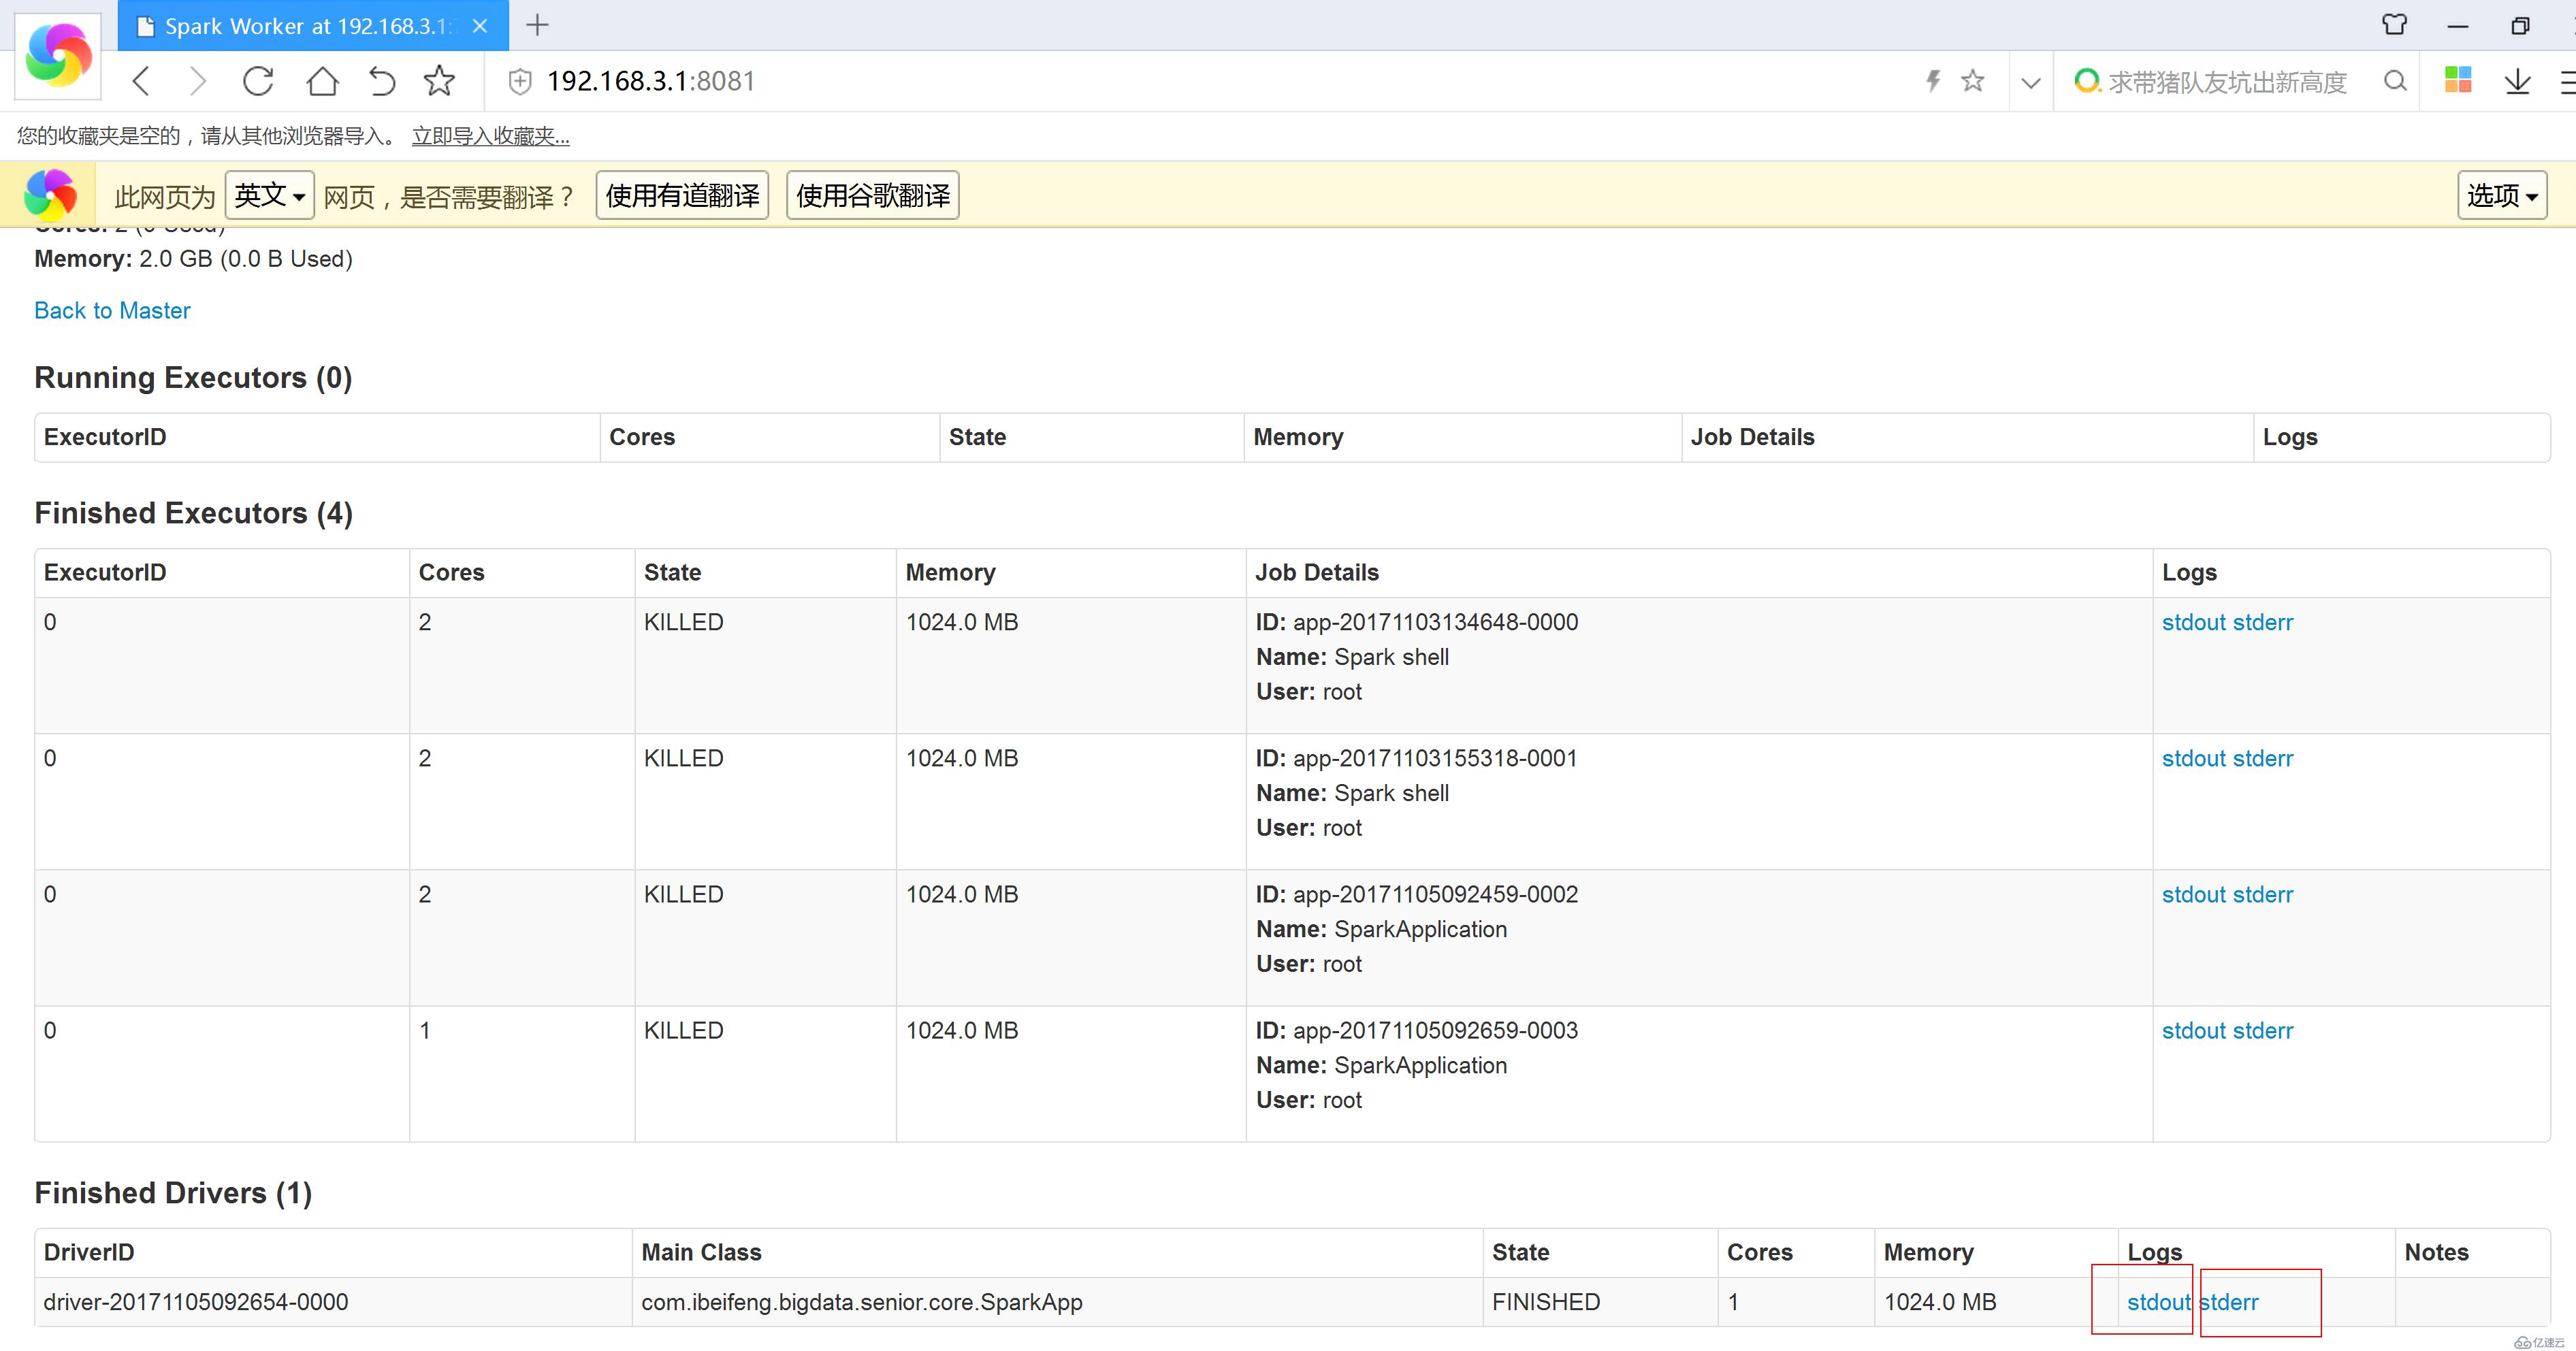Open downloads arrow icon

click(2518, 81)
